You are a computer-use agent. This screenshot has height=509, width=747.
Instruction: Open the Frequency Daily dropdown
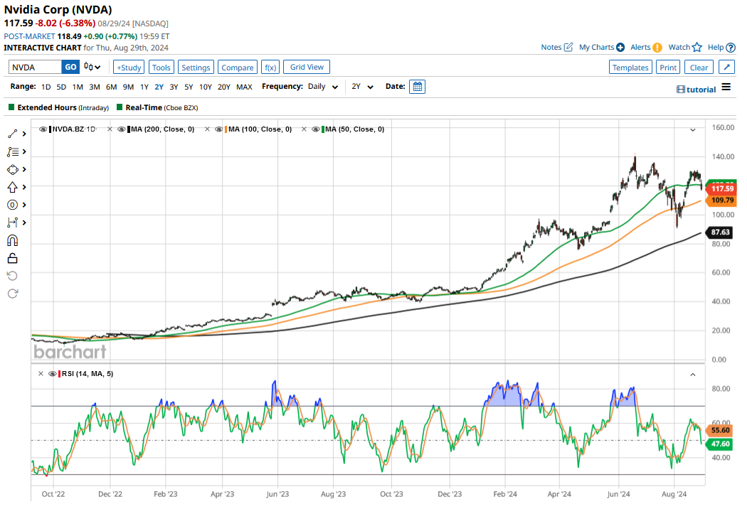pyautogui.click(x=322, y=87)
